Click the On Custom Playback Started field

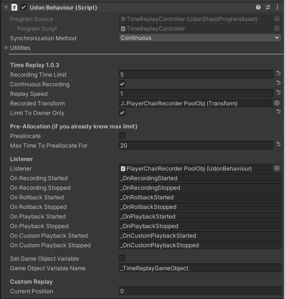[x=200, y=236]
